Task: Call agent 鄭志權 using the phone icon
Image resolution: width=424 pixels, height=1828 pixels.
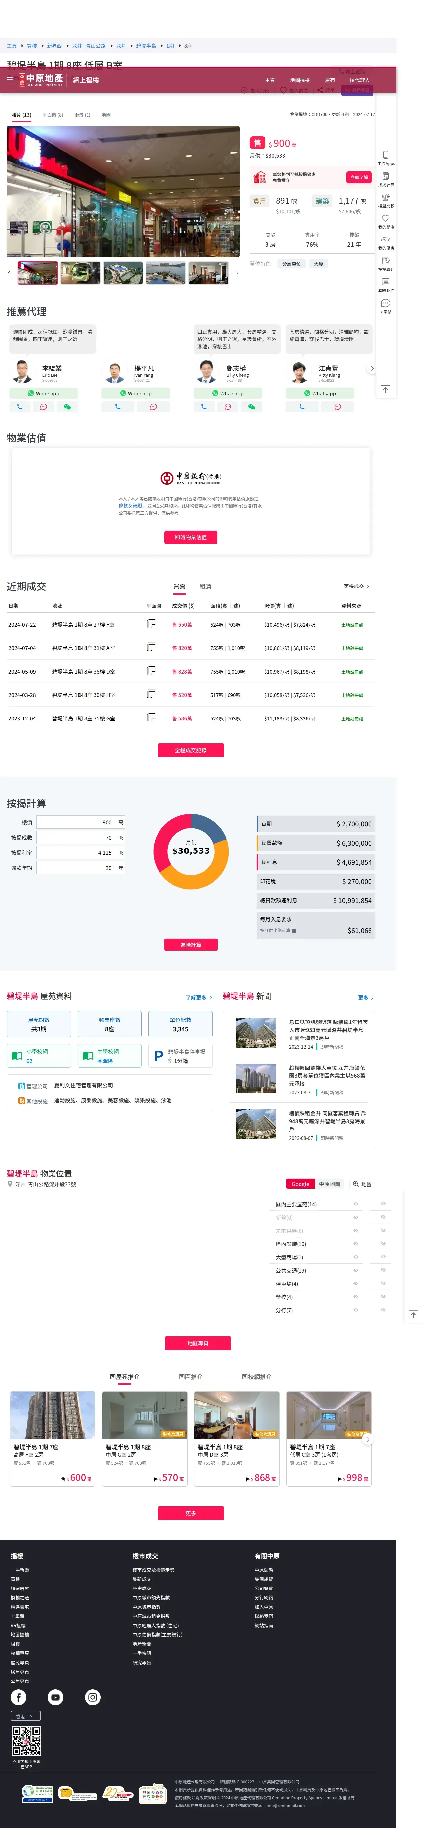Action: coord(204,407)
